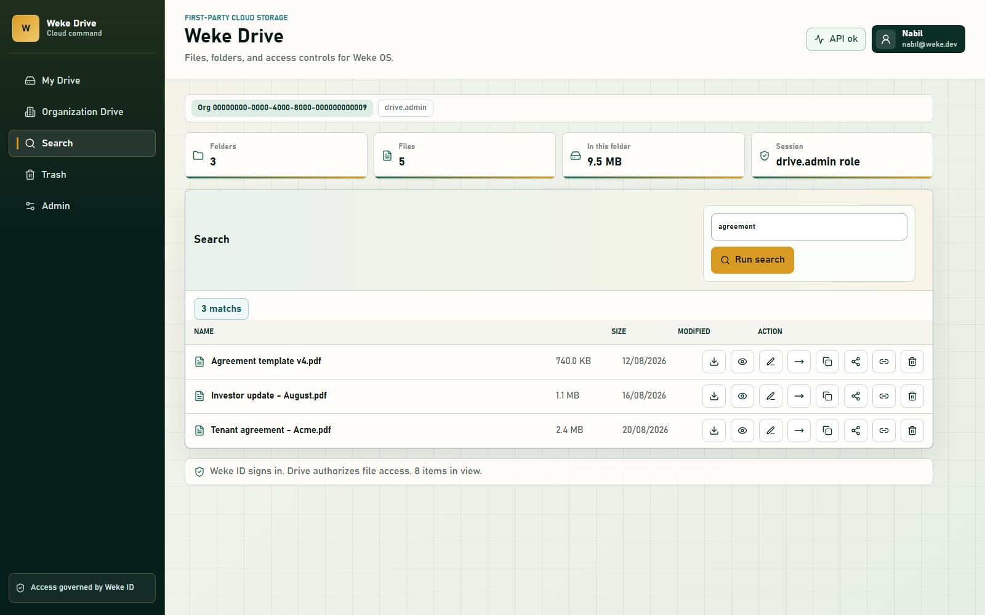Screen dimensions: 985x615
Task: Click the 16/08/2026 modified date
Action: coord(644,396)
